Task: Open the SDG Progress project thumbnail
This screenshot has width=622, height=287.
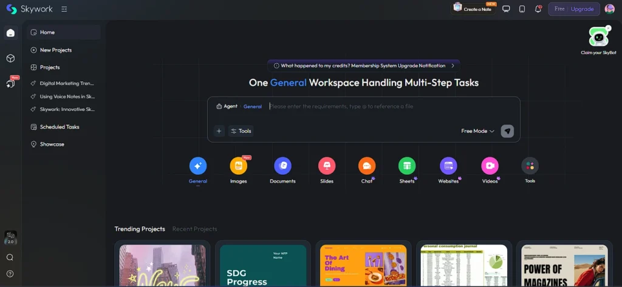Action: click(x=263, y=264)
